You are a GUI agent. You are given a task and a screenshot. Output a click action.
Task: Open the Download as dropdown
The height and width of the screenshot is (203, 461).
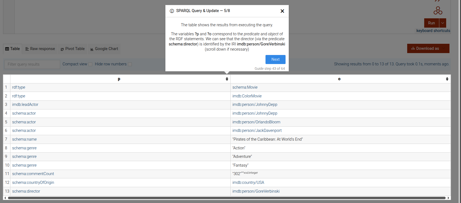click(x=428, y=48)
